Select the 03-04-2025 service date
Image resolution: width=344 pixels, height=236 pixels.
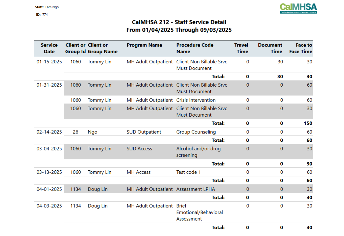(x=49, y=149)
